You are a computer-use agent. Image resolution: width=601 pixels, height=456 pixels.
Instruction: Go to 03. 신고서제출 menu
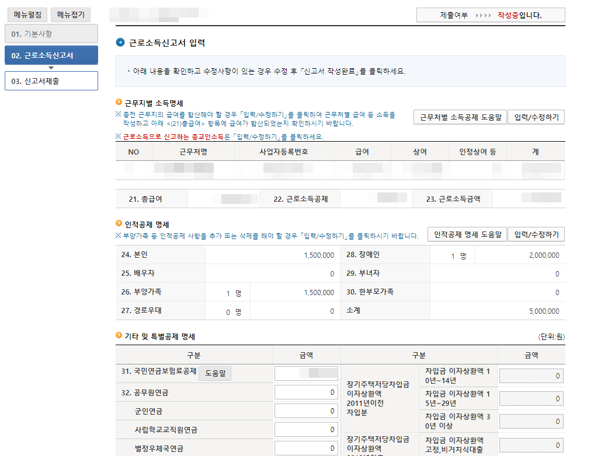coord(51,80)
